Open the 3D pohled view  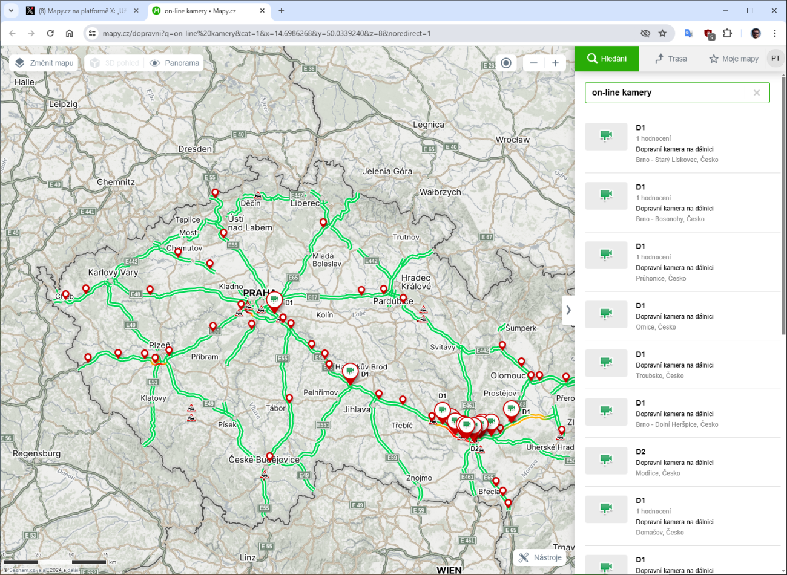coord(114,63)
